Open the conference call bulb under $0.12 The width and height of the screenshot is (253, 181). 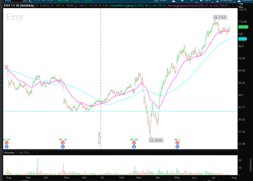pyautogui.click(x=63, y=147)
